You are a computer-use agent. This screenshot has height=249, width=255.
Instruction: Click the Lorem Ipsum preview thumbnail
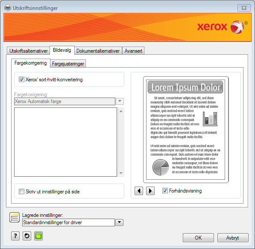pyautogui.click(x=185, y=130)
